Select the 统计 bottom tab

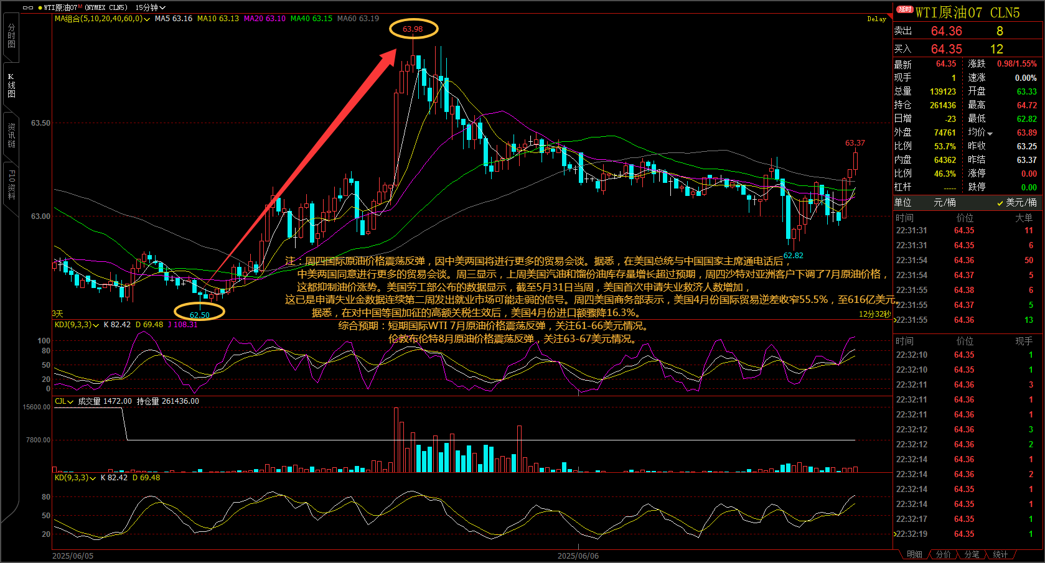coord(1000,554)
